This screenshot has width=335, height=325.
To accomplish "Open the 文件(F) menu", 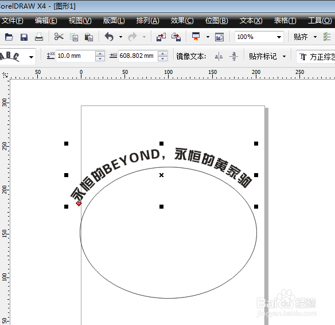I will [x=13, y=21].
